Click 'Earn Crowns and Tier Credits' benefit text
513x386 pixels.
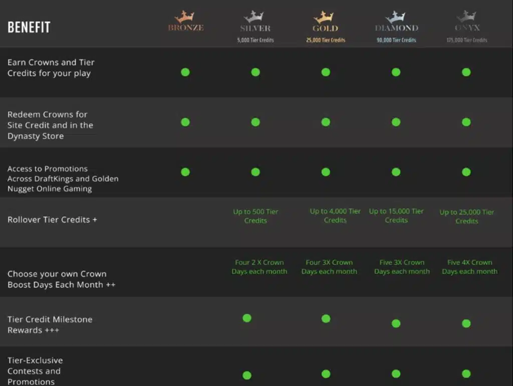tap(51, 68)
